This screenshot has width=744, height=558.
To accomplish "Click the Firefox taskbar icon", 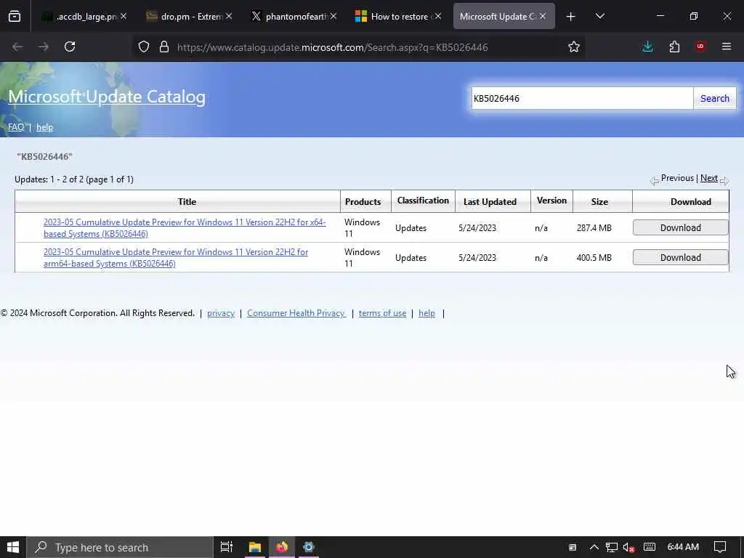I will (282, 547).
